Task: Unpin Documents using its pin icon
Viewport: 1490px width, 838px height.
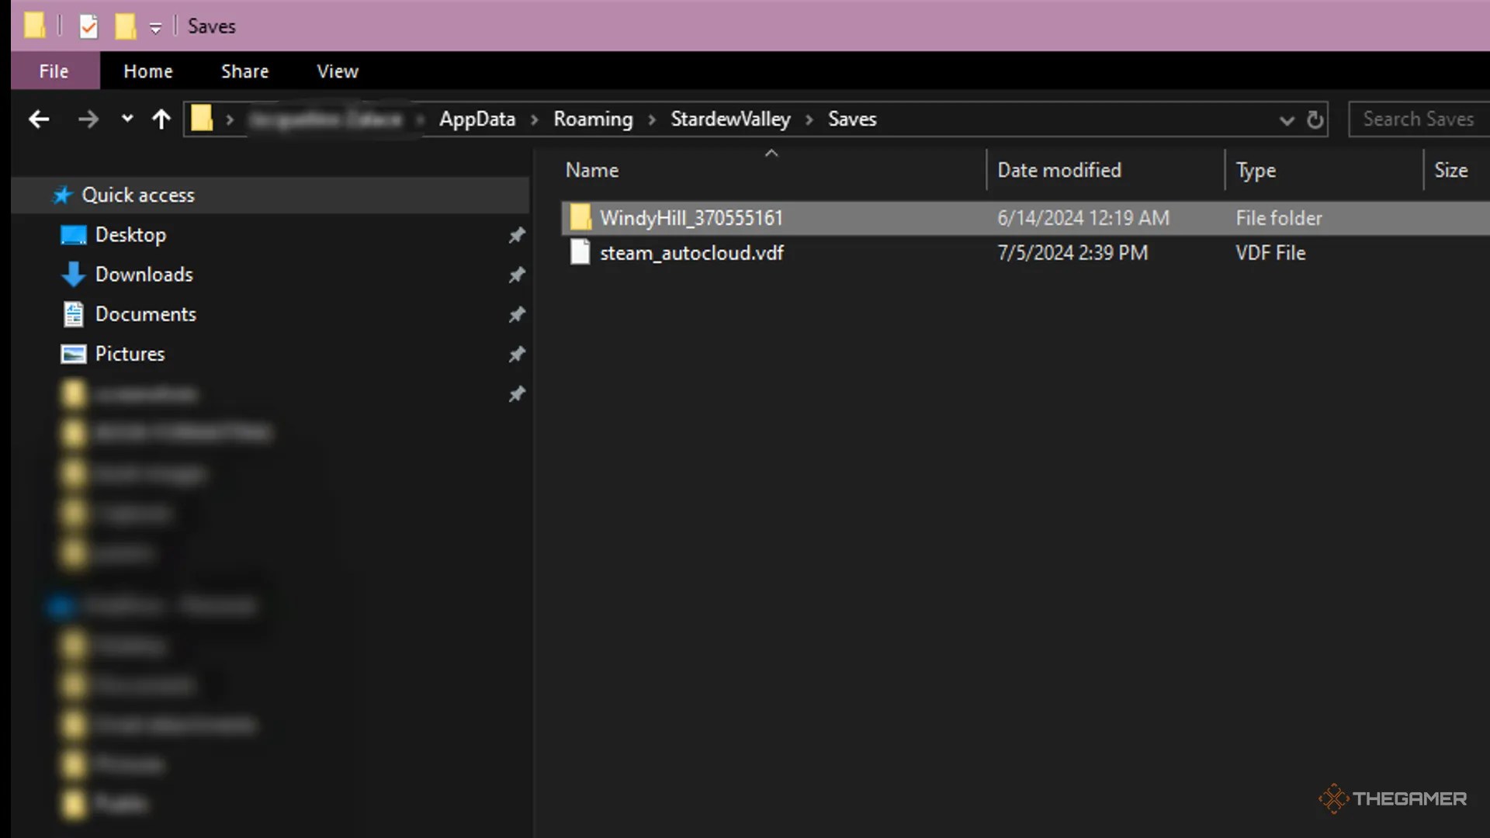Action: [517, 314]
